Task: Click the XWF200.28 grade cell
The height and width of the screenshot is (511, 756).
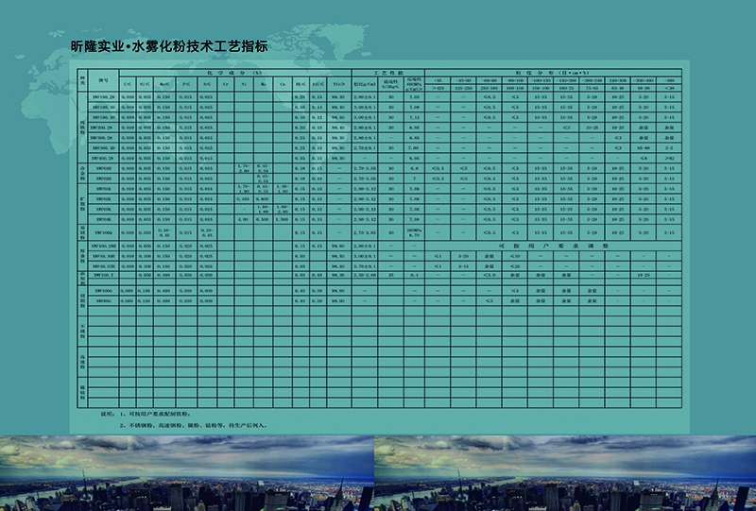Action: [103, 128]
